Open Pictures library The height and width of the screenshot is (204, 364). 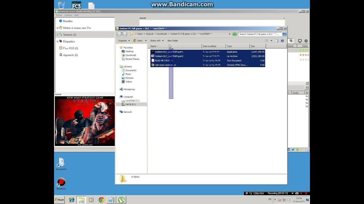(129, 78)
